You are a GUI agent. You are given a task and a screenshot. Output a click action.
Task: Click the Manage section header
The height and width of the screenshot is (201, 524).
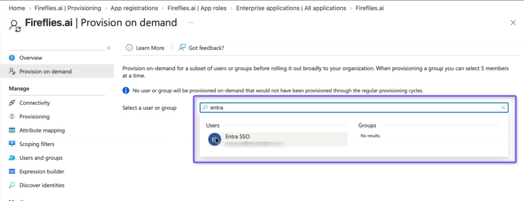point(19,89)
